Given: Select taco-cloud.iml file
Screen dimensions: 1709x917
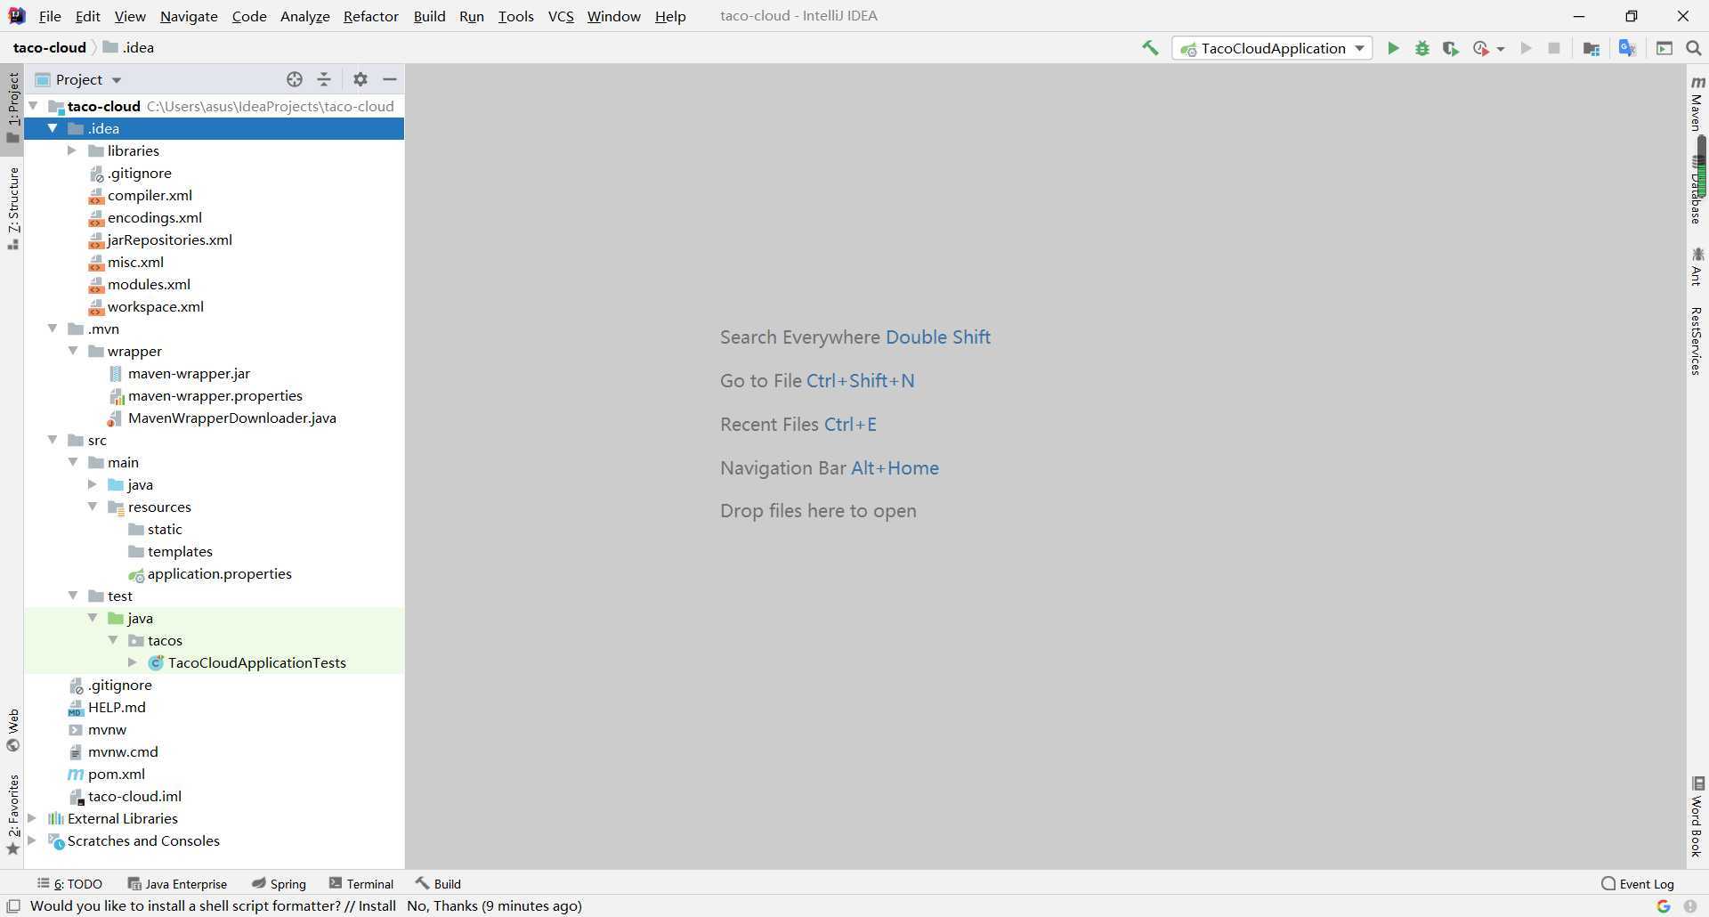Looking at the screenshot, I should [134, 796].
